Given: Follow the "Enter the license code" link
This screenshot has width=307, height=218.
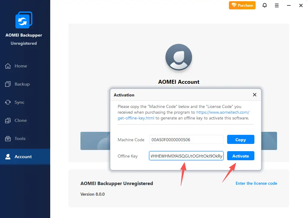Looking at the screenshot, I should [x=256, y=183].
